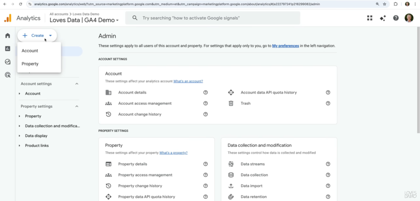Expand the Account tree item
The image size is (420, 201).
pyautogui.click(x=19, y=94)
